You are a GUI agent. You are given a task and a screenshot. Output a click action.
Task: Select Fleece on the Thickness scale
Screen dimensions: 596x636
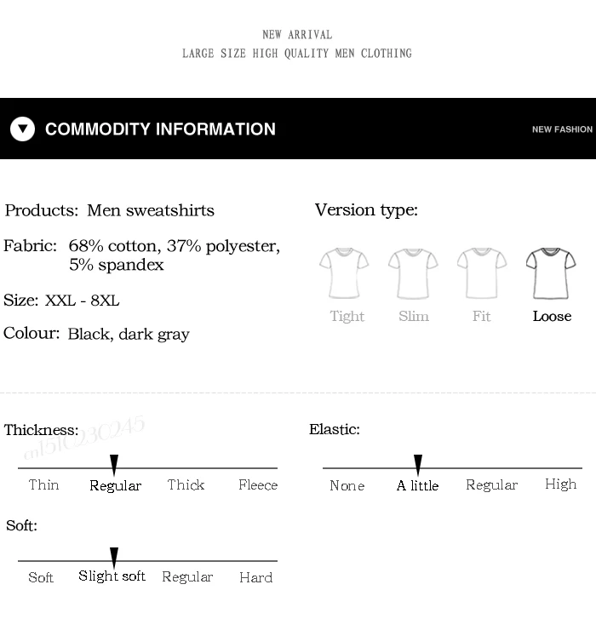point(258,484)
